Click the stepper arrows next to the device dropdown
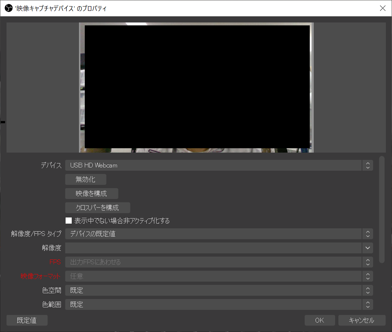This screenshot has width=392, height=332. click(367, 165)
